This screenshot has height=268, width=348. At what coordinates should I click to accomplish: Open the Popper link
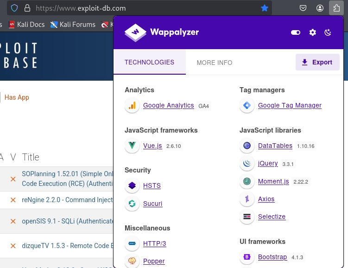point(154,261)
